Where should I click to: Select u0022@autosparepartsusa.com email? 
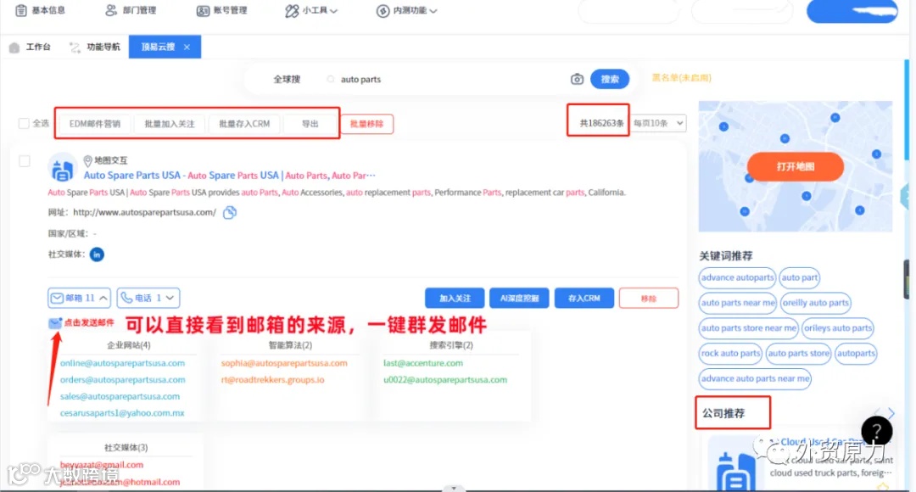click(x=445, y=380)
